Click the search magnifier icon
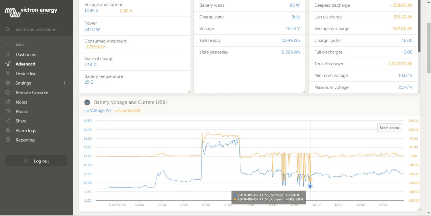The height and width of the screenshot is (216, 431). 8,29
